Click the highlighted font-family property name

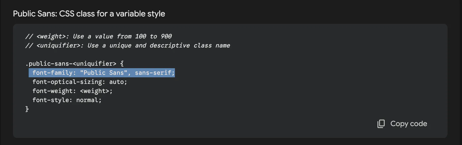(x=52, y=73)
